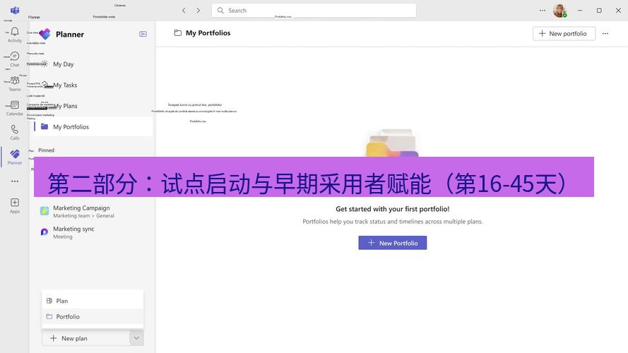Image resolution: width=628 pixels, height=353 pixels.
Task: Minimize the Teams window
Action: (580, 11)
